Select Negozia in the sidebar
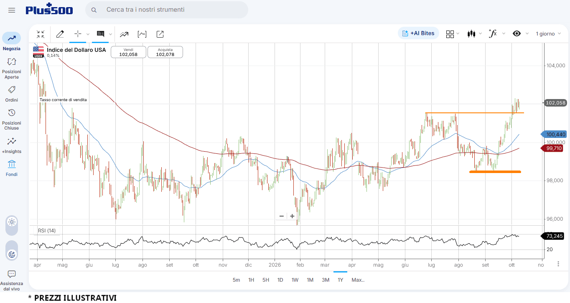Screen dimensions: 570x303 tap(12, 42)
